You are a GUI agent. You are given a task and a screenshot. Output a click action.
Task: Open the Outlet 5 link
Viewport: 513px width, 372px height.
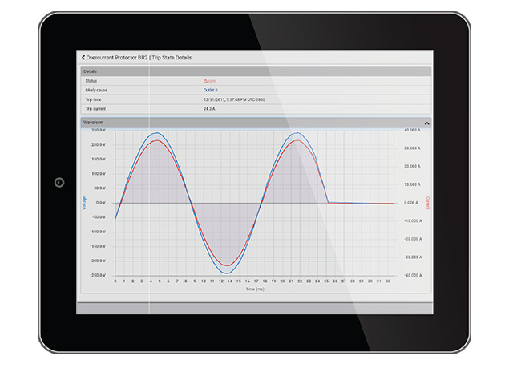[x=210, y=90]
